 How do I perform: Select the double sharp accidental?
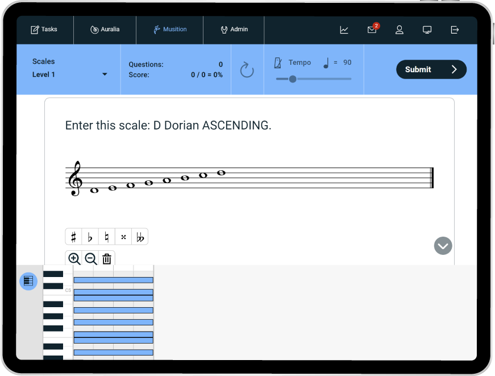[x=123, y=237]
